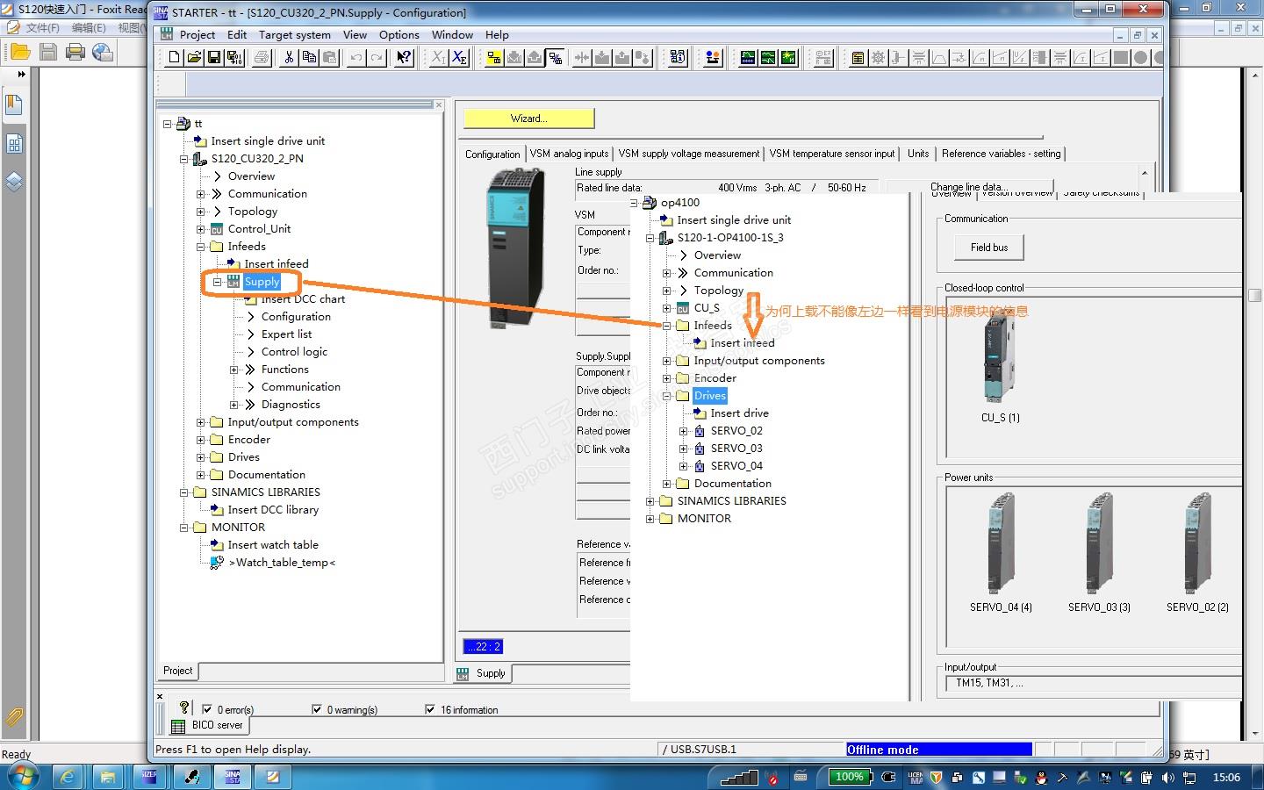Viewport: 1264px width, 790px height.
Task: Click the system clock showing 15:06
Action: pos(1226,778)
